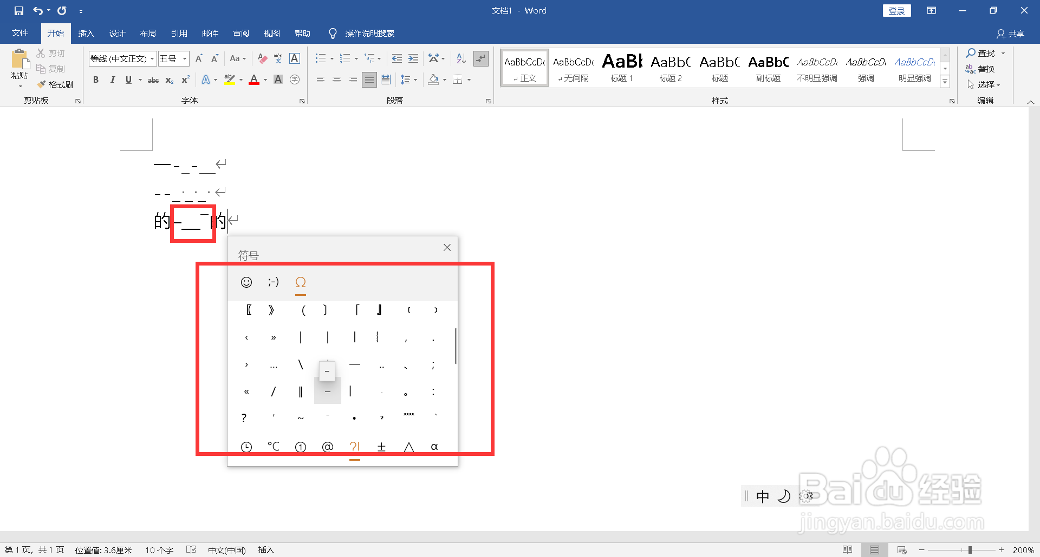Click the Cut scissors icon
Screen dimensions: 1040x557
click(x=41, y=53)
